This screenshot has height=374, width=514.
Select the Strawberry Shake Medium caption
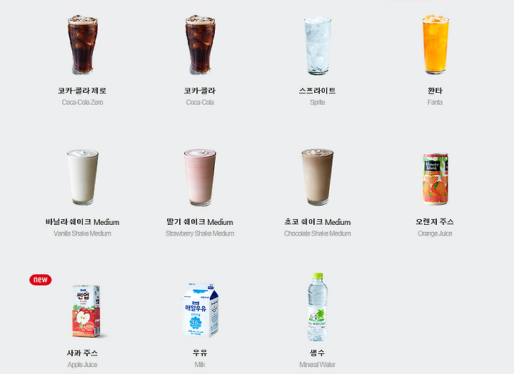click(200, 233)
